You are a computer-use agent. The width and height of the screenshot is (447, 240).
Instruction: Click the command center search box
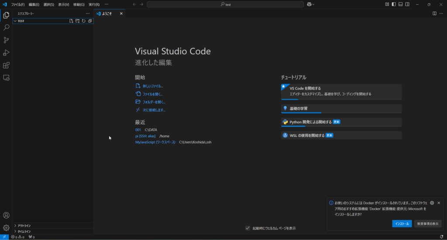click(225, 4)
